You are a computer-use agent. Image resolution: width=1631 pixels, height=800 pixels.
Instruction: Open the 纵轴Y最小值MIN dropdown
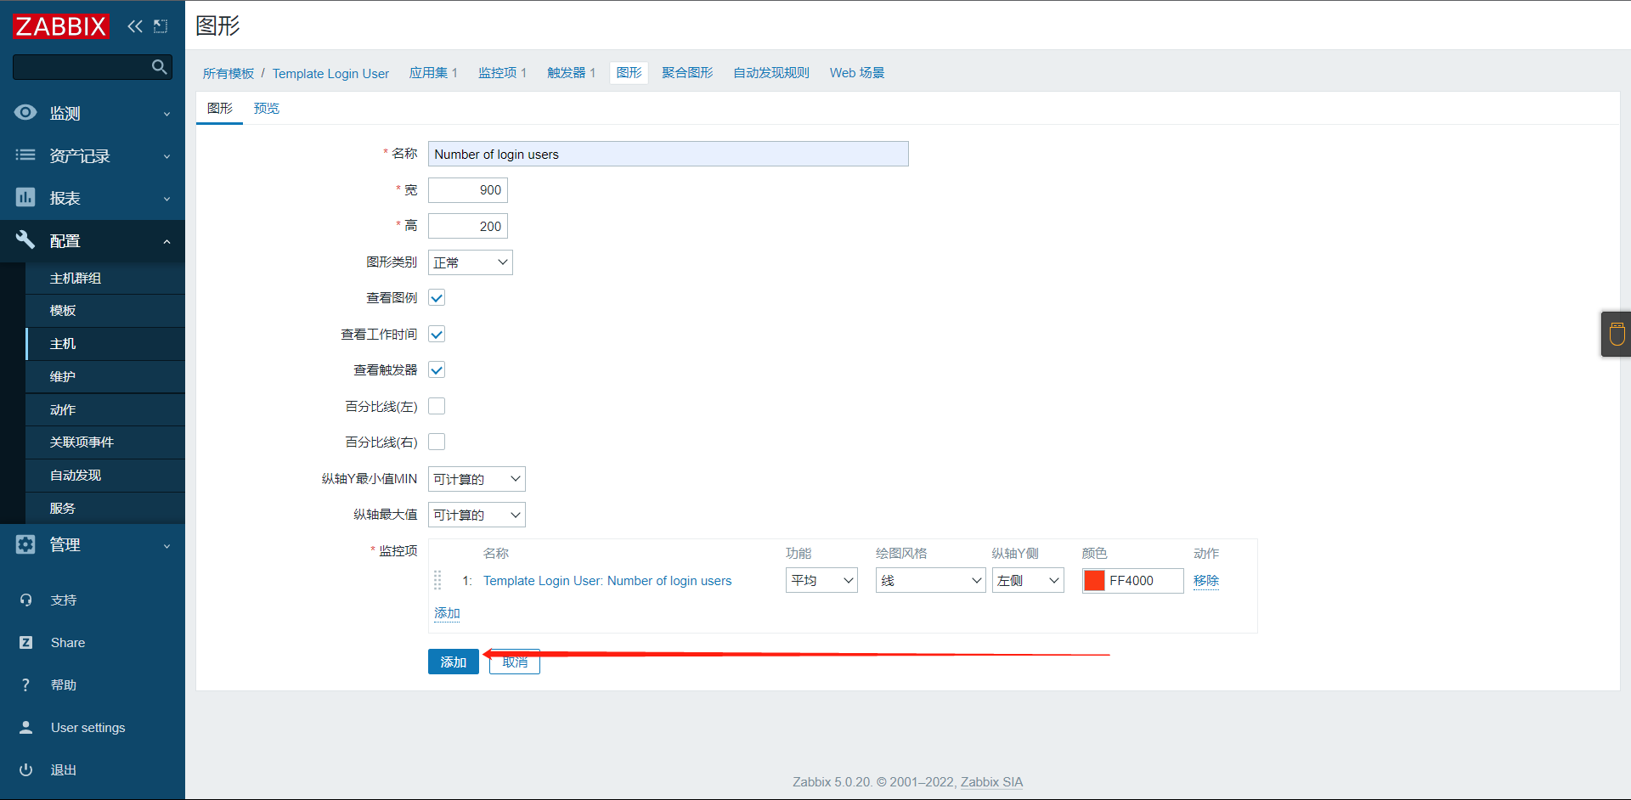[477, 479]
